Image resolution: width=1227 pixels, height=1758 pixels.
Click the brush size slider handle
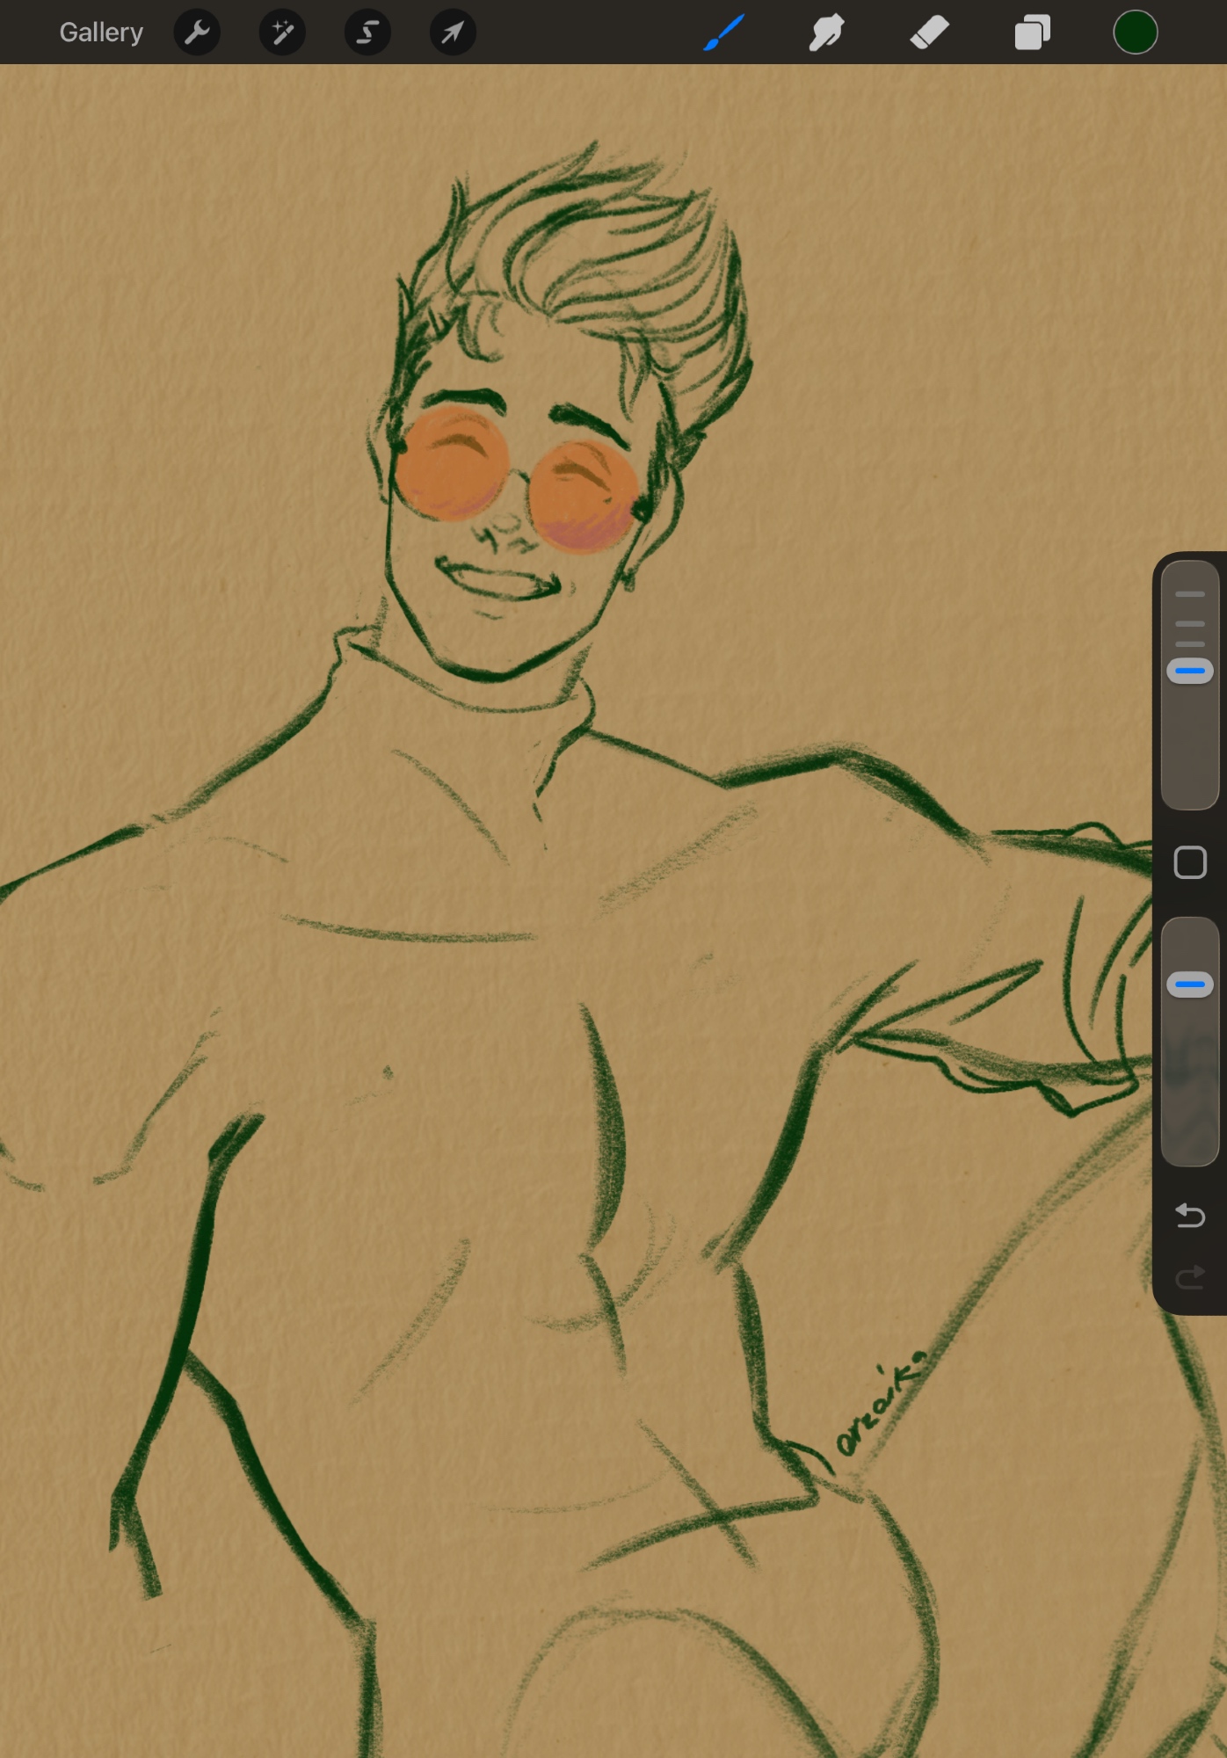(1190, 672)
